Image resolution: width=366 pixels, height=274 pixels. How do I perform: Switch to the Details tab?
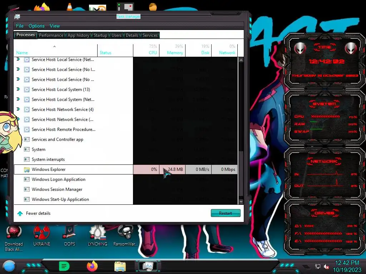pyautogui.click(x=132, y=35)
